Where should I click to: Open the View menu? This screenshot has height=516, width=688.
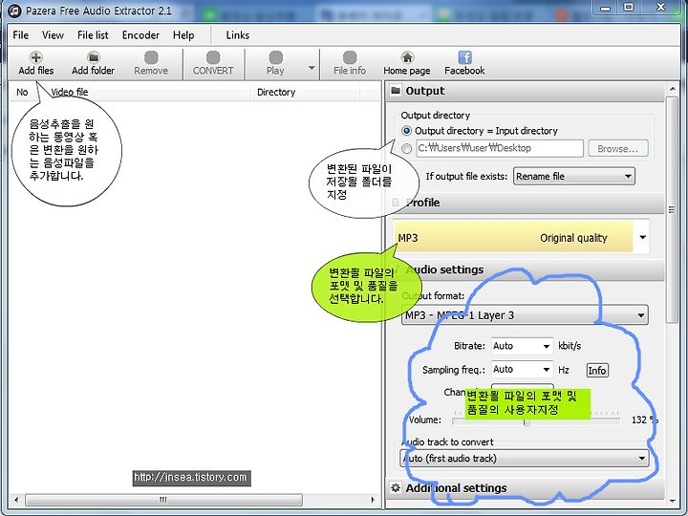pos(53,35)
